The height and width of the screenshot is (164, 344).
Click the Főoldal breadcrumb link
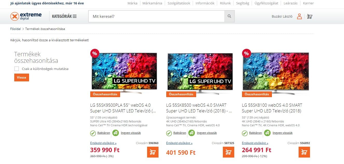[16, 29]
